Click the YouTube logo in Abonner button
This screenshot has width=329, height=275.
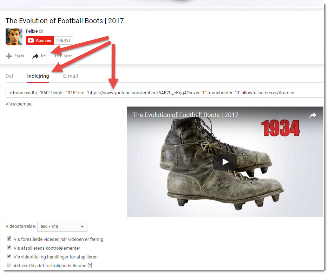coord(31,40)
